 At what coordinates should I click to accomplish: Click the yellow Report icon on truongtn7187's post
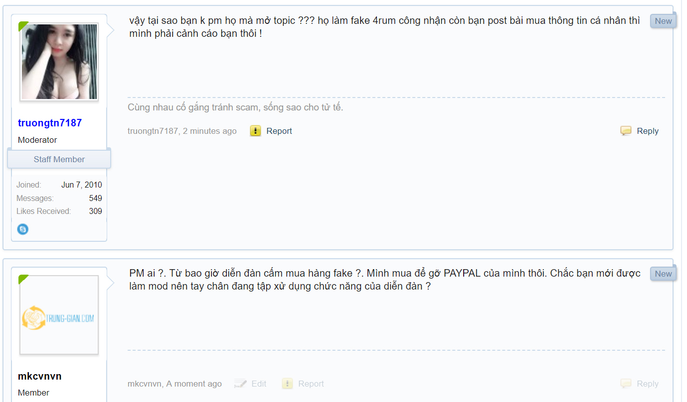click(x=255, y=131)
